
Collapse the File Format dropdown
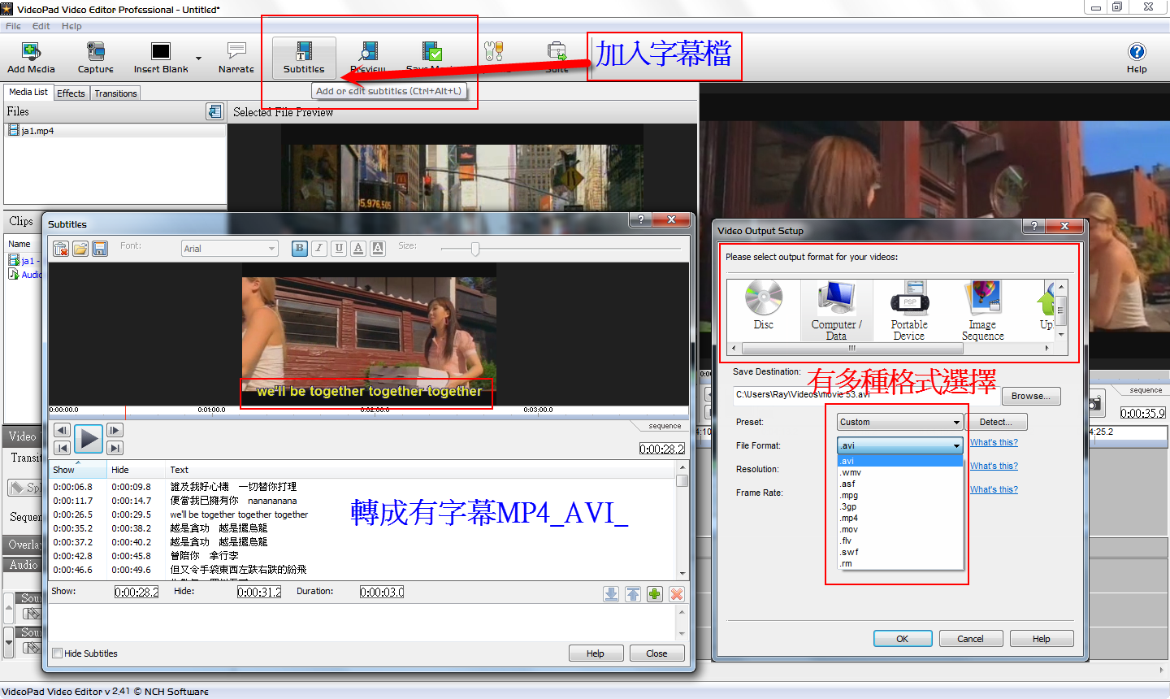[900, 445]
